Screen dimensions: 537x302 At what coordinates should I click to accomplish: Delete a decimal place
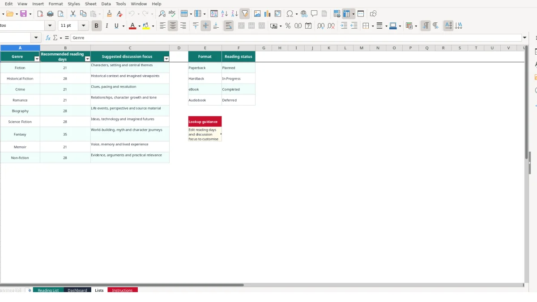click(331, 26)
